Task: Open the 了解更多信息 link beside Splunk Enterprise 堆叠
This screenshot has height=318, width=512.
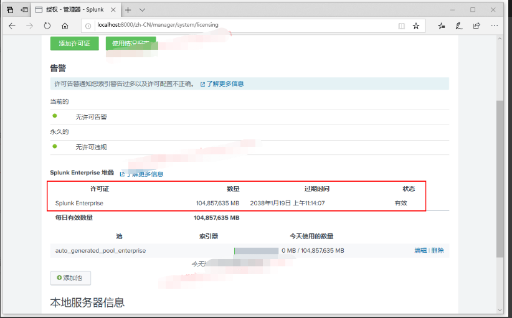Action: 142,174
